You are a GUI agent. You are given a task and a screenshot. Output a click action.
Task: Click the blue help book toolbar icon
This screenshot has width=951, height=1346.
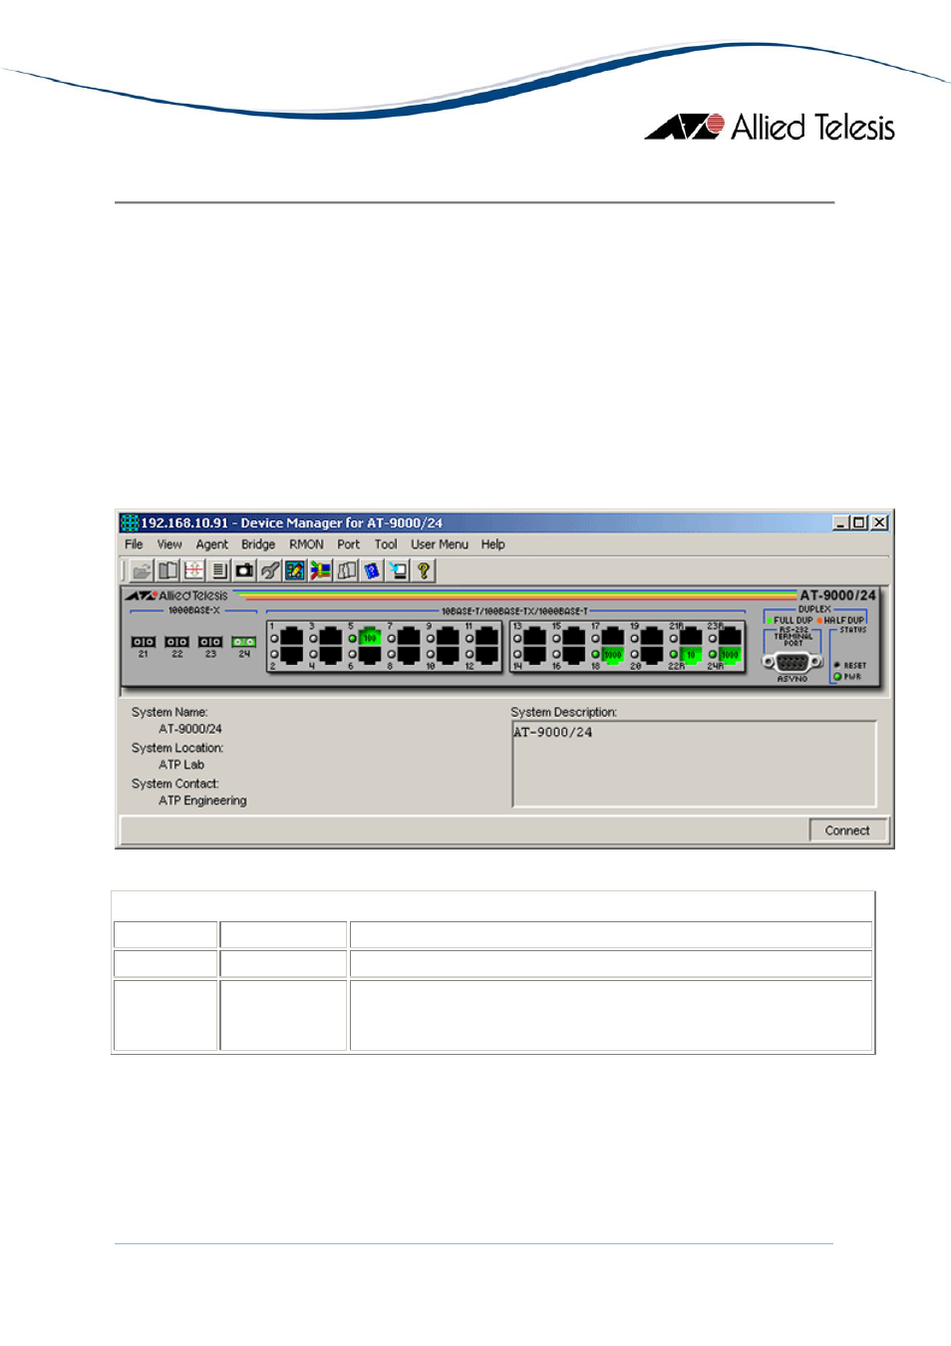point(372,570)
